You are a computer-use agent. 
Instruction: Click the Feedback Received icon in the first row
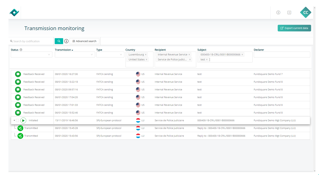(18, 74)
